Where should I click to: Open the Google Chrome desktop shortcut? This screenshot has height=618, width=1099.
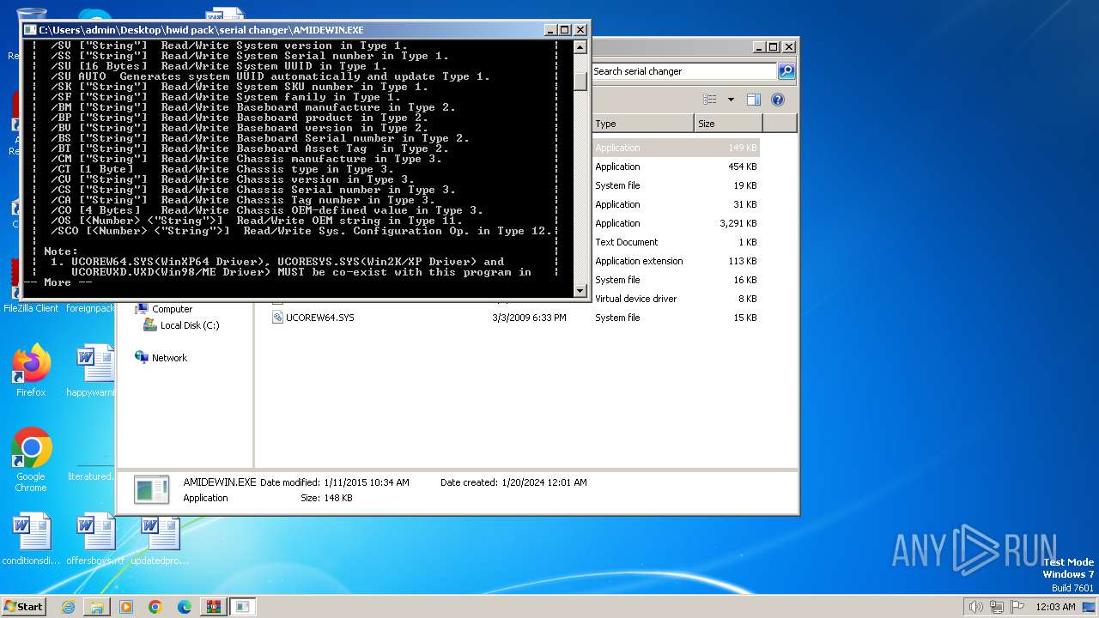click(31, 460)
